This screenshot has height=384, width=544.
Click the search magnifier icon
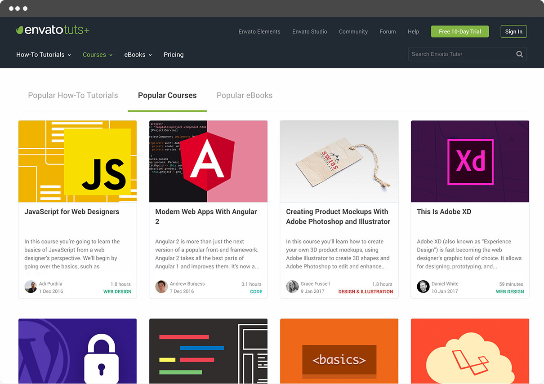click(x=519, y=54)
